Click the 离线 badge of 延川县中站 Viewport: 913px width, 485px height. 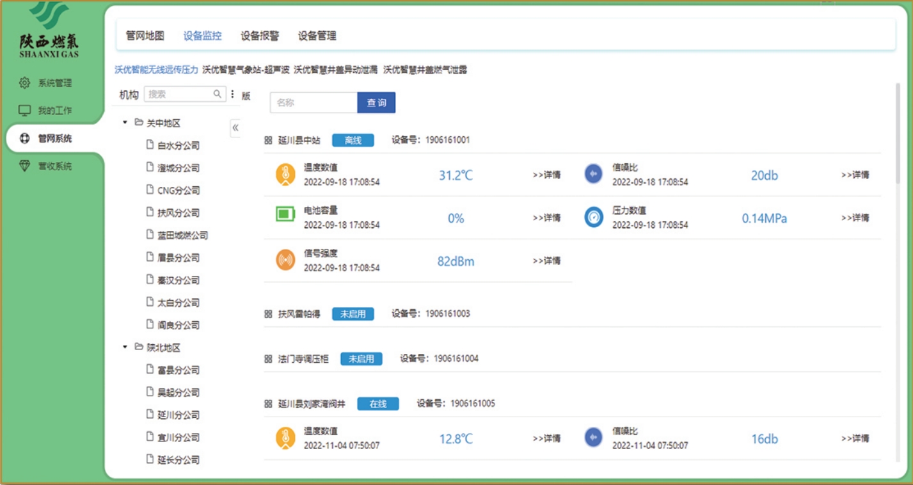(353, 140)
